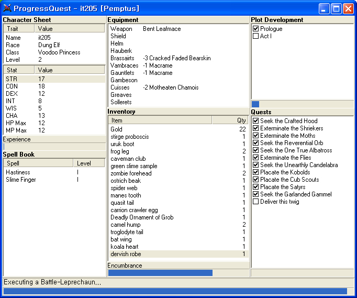The image size is (357, 298).
Task: Toggle Seek the Reverential Orb checkbox
Action: [255, 143]
